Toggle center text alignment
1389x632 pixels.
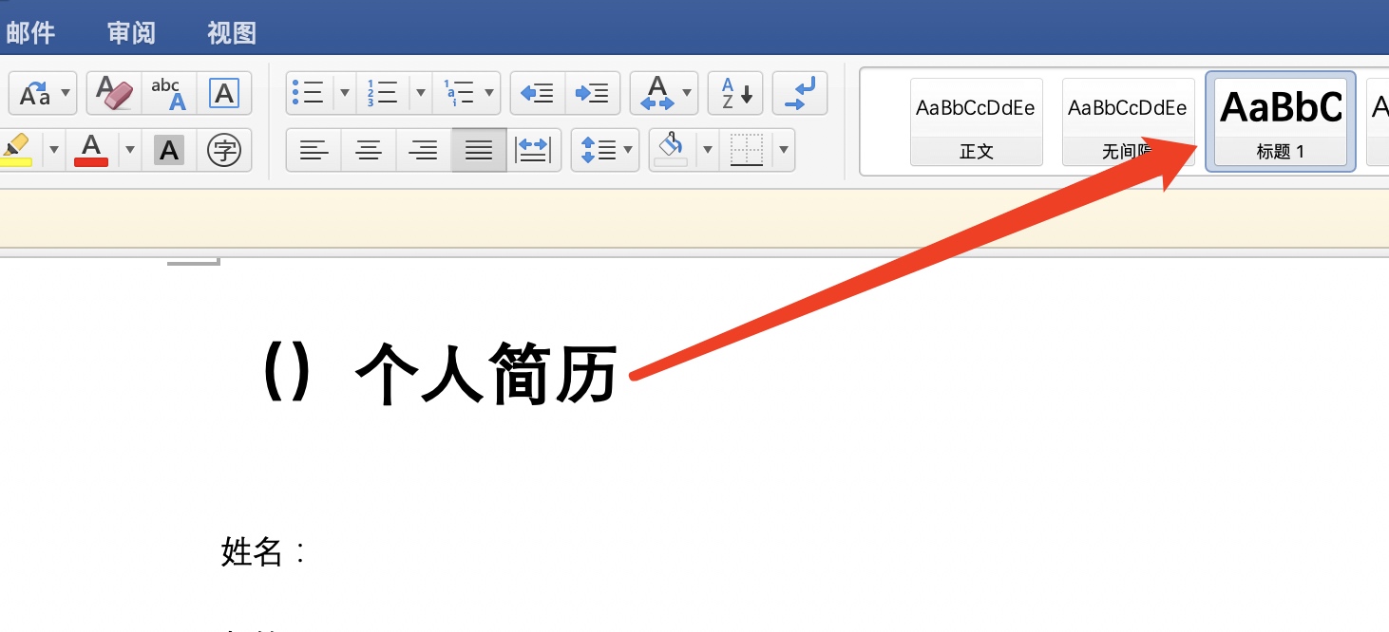click(x=369, y=150)
